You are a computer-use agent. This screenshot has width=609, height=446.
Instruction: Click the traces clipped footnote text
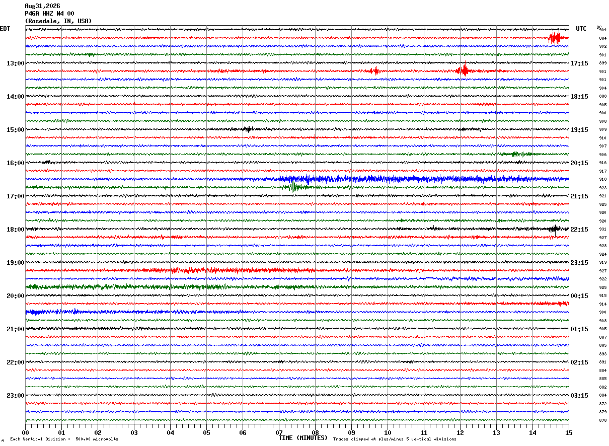pos(395,439)
